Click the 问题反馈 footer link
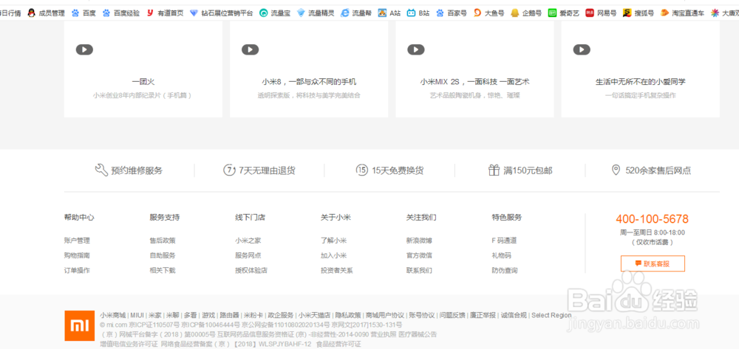Screen dimensions: 739x349 tap(452, 315)
